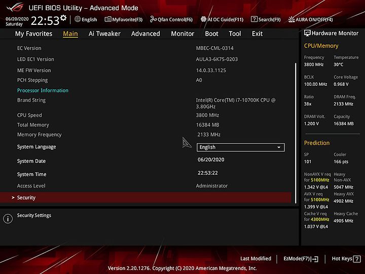365x274 pixels.
Task: Click the 22:53 clock in header
Action: point(45,21)
